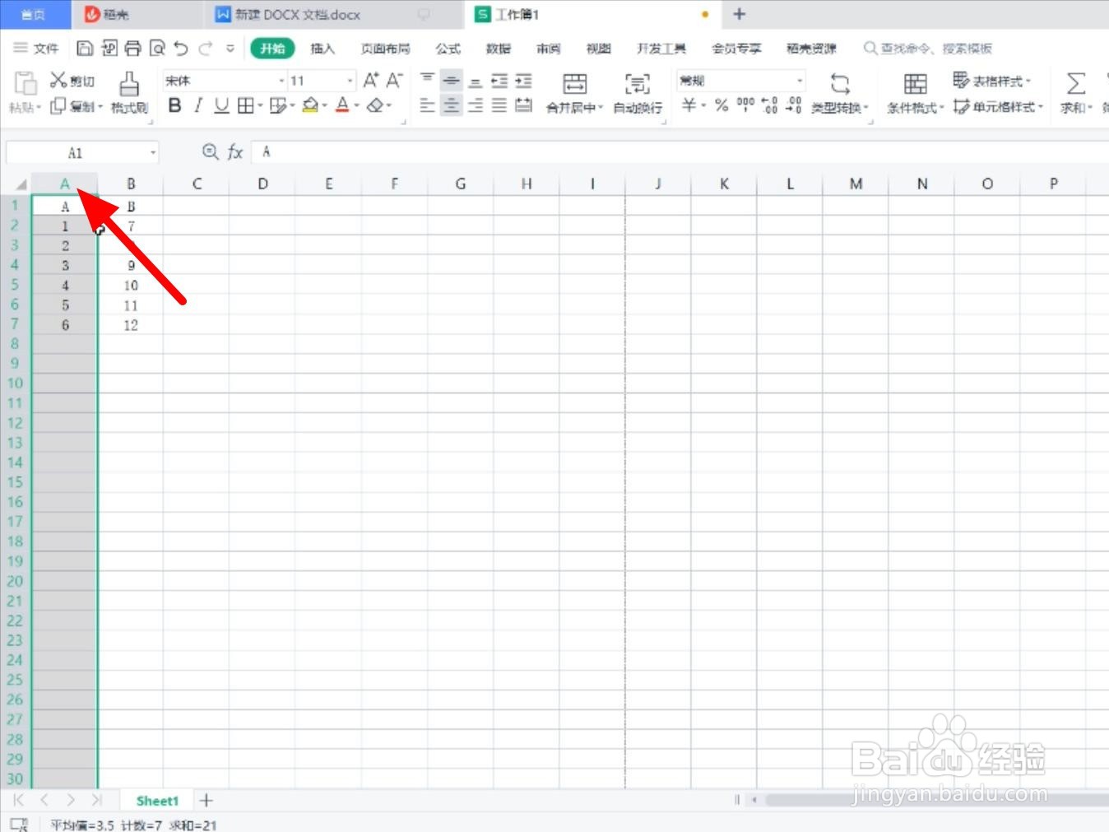Image resolution: width=1109 pixels, height=832 pixels.
Task: Open Print Preview from quick access toolbar
Action: tap(157, 49)
